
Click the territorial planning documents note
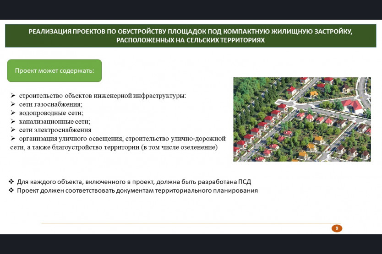[x=137, y=190]
